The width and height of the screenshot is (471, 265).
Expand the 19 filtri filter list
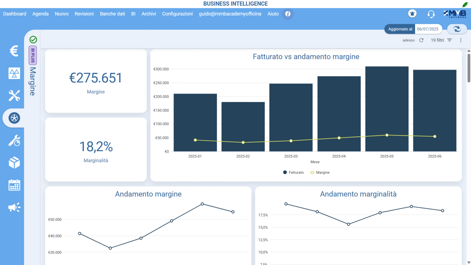441,40
